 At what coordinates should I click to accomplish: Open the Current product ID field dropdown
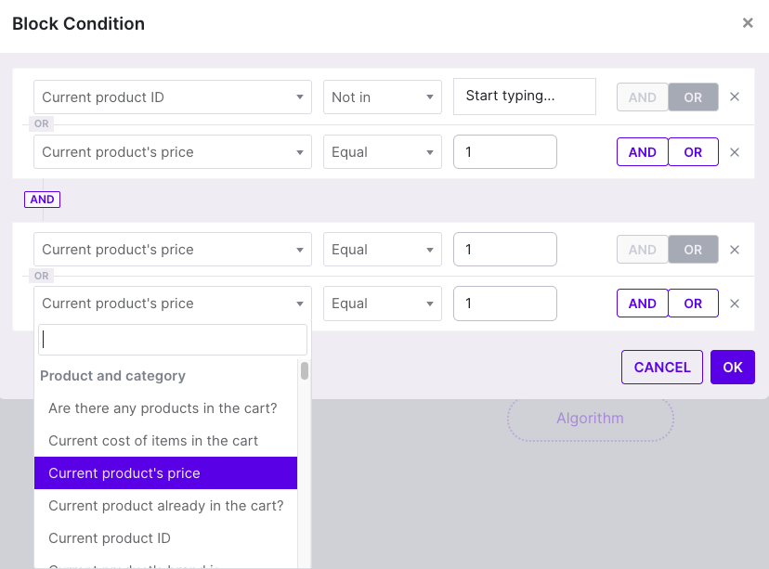click(x=173, y=97)
